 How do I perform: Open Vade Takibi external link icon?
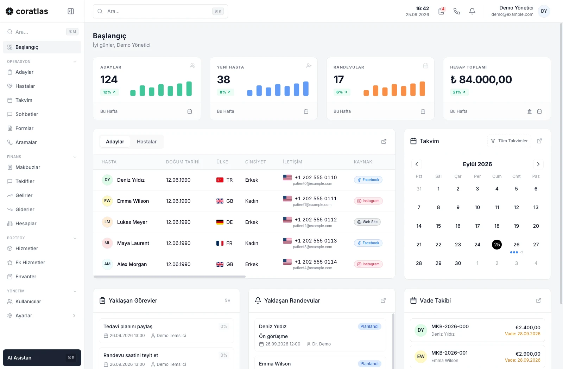pos(539,300)
